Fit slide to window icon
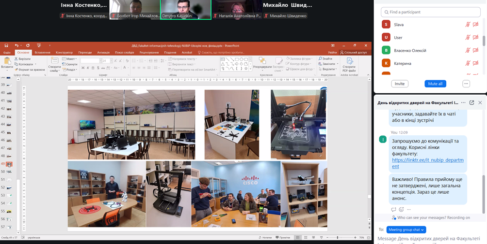This screenshot has width=487, height=244. (x=368, y=238)
